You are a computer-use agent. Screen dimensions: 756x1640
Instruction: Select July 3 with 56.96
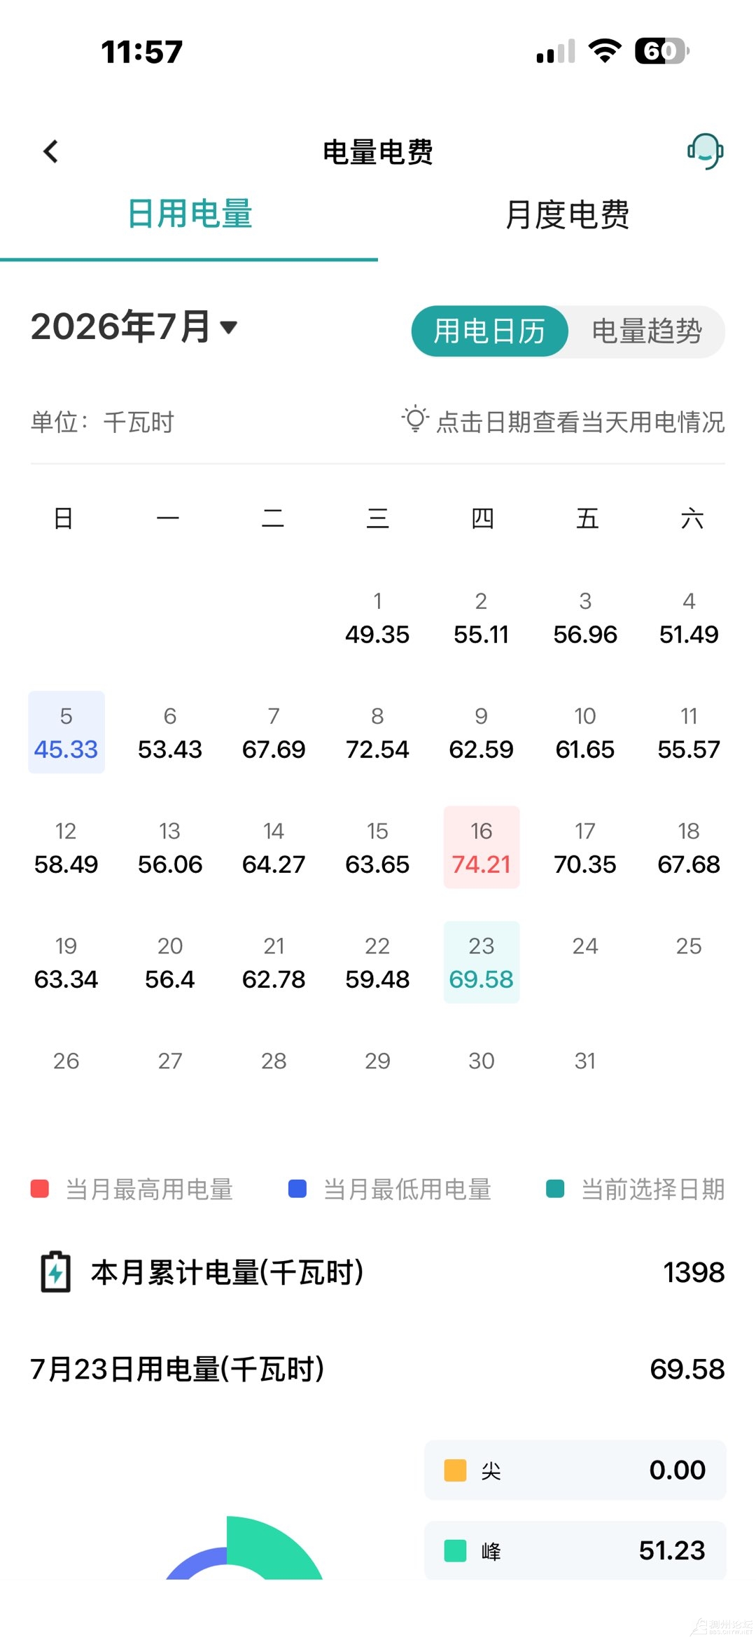pyautogui.click(x=585, y=618)
